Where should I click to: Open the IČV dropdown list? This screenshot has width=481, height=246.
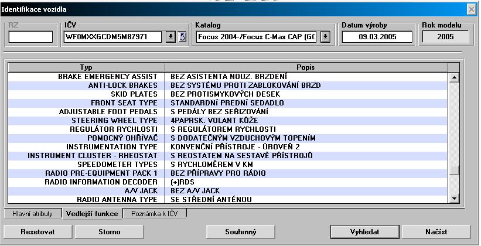pos(170,37)
